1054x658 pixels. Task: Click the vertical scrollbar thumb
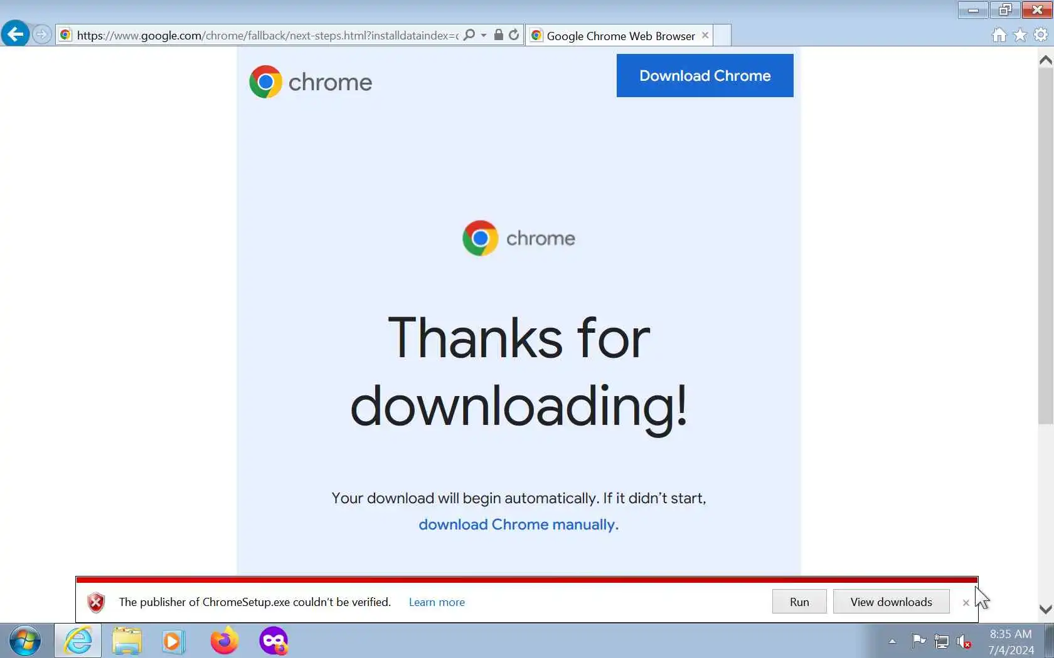(x=1045, y=246)
